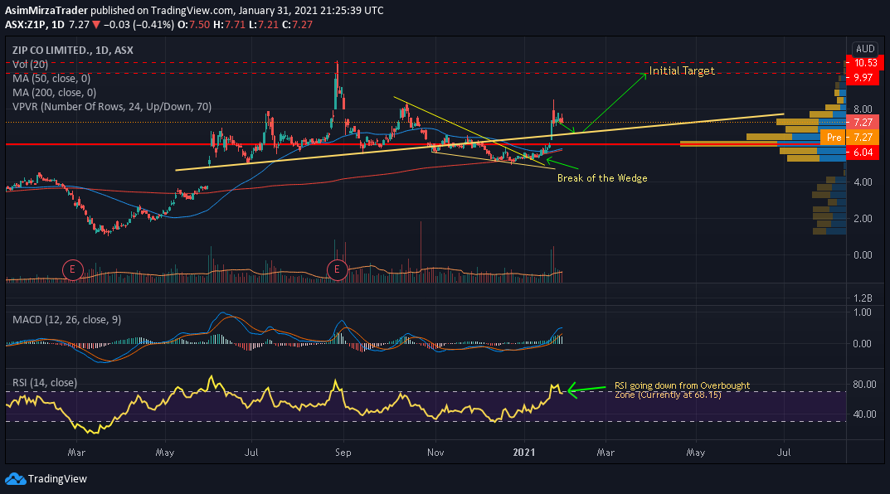
Task: Click the earnings E marker near September
Action: [337, 269]
